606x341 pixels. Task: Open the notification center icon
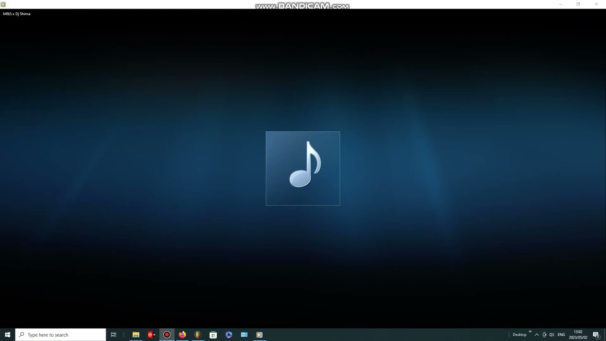[596, 335]
